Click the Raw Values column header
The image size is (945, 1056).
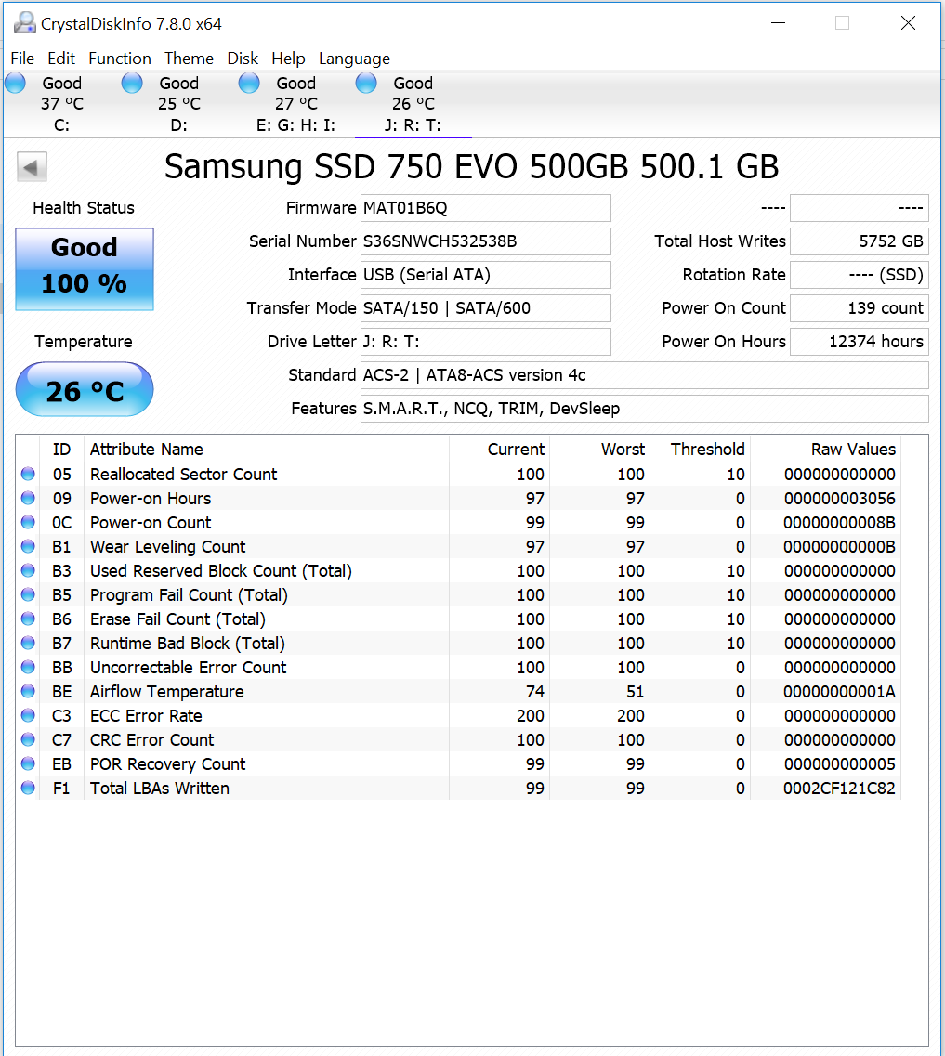click(x=825, y=450)
